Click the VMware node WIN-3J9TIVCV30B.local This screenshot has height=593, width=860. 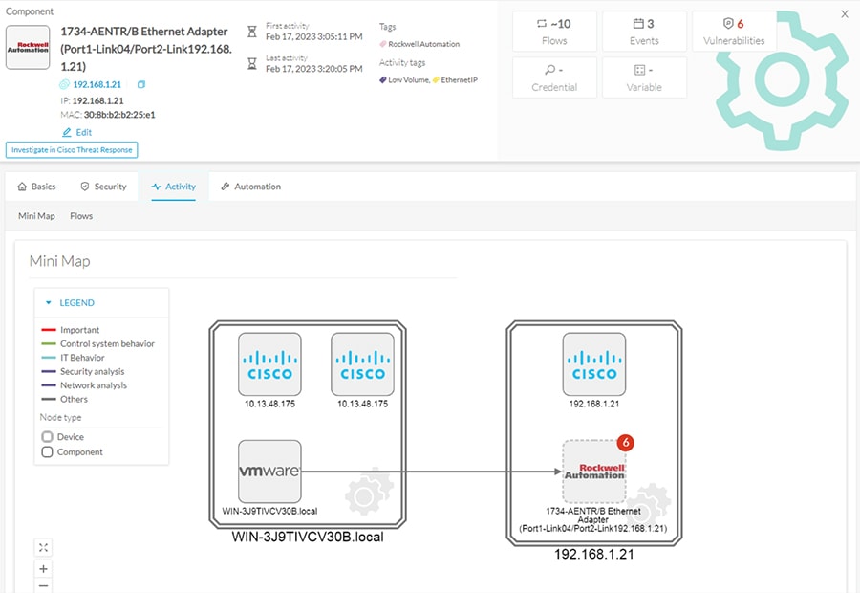tap(269, 471)
